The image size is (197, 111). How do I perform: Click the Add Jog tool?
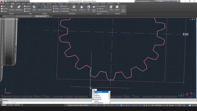tap(100, 9)
